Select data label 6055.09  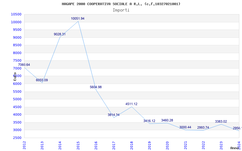pos(42,80)
